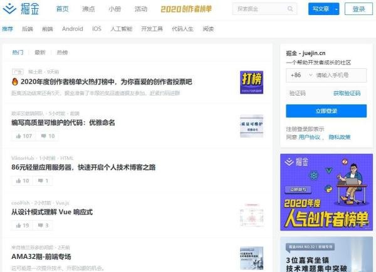Open the 小册 nav item
Viewport: 376px width, 272px height.
[115, 9]
